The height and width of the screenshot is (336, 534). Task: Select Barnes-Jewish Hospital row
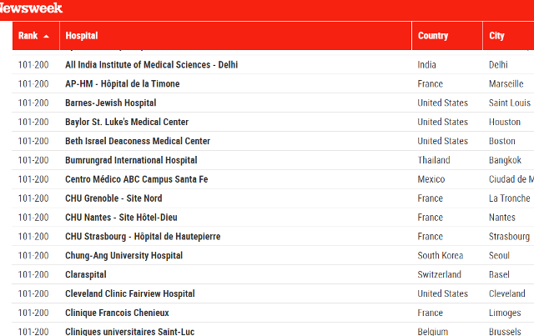273,103
